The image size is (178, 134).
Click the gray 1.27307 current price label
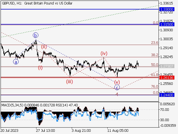pyautogui.click(x=167, y=66)
